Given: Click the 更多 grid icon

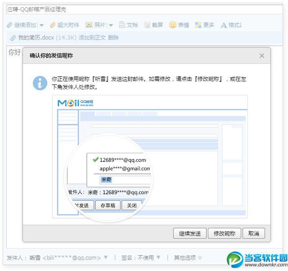Looking at the screenshot, I should click(x=198, y=25).
